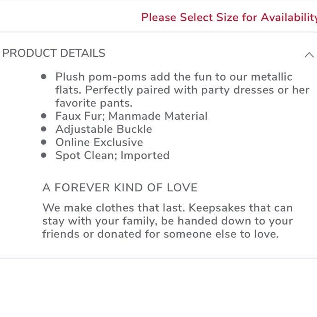The height and width of the screenshot is (317, 317).
Task: Click the words friends or donated for someone
Action: tap(127, 234)
